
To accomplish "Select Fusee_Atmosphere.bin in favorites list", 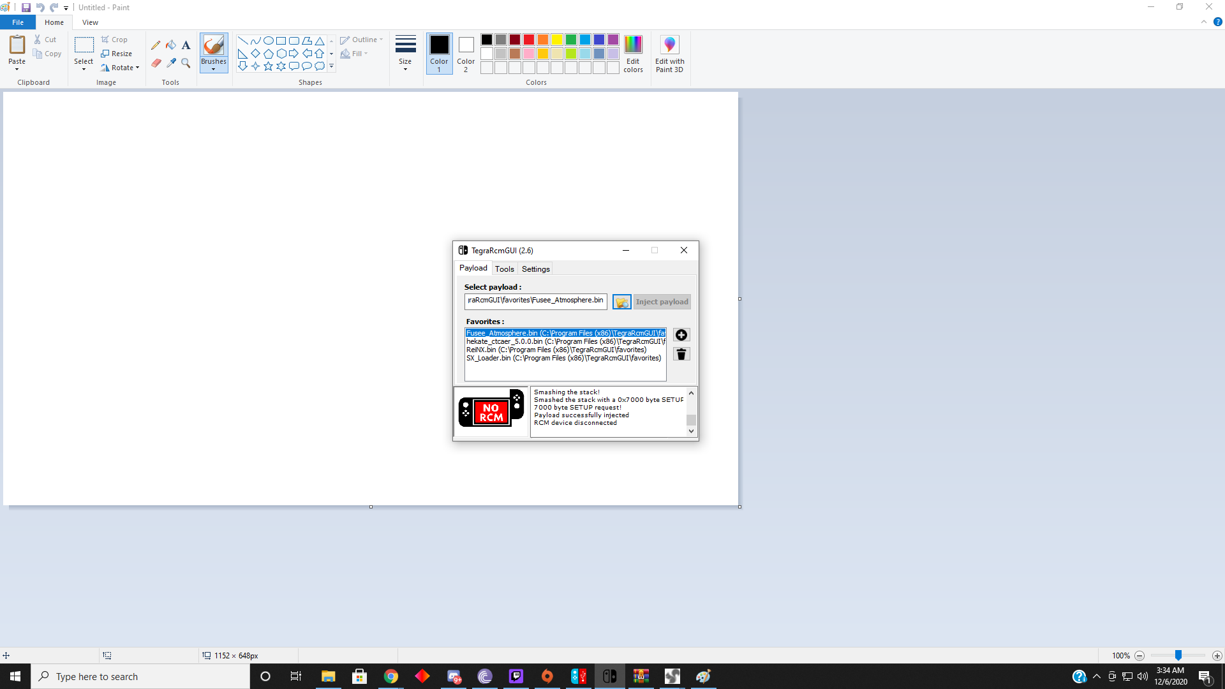I will tap(565, 333).
